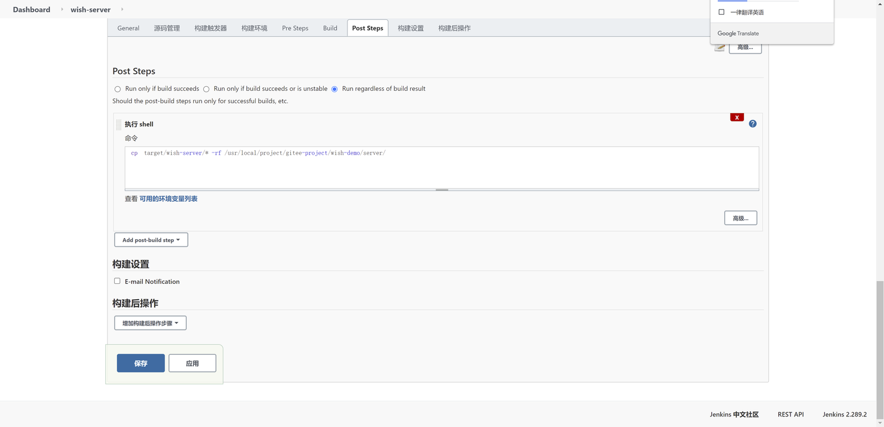
Task: Switch to the 源码管理 tab
Action: coord(167,28)
